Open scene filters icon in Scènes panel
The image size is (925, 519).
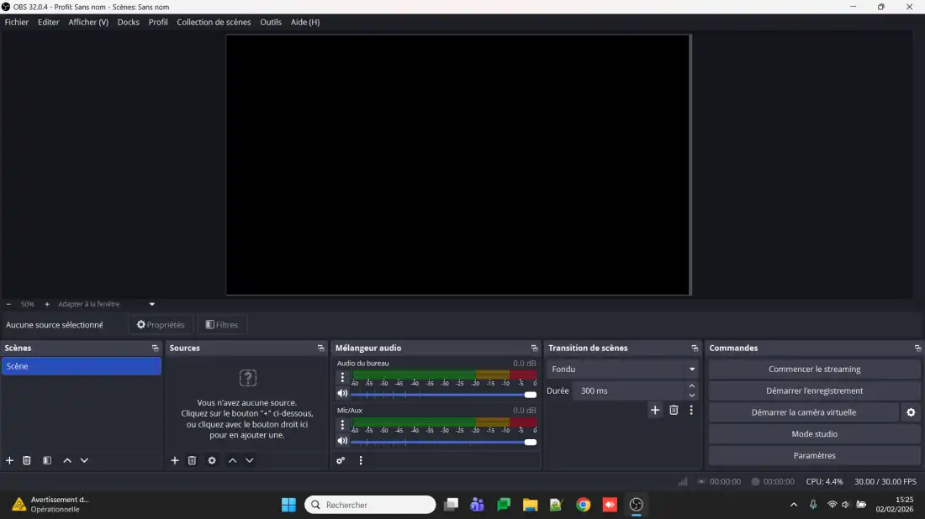[x=47, y=460]
